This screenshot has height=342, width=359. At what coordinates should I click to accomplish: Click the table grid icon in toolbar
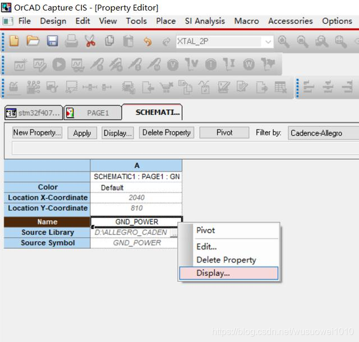tap(280, 87)
